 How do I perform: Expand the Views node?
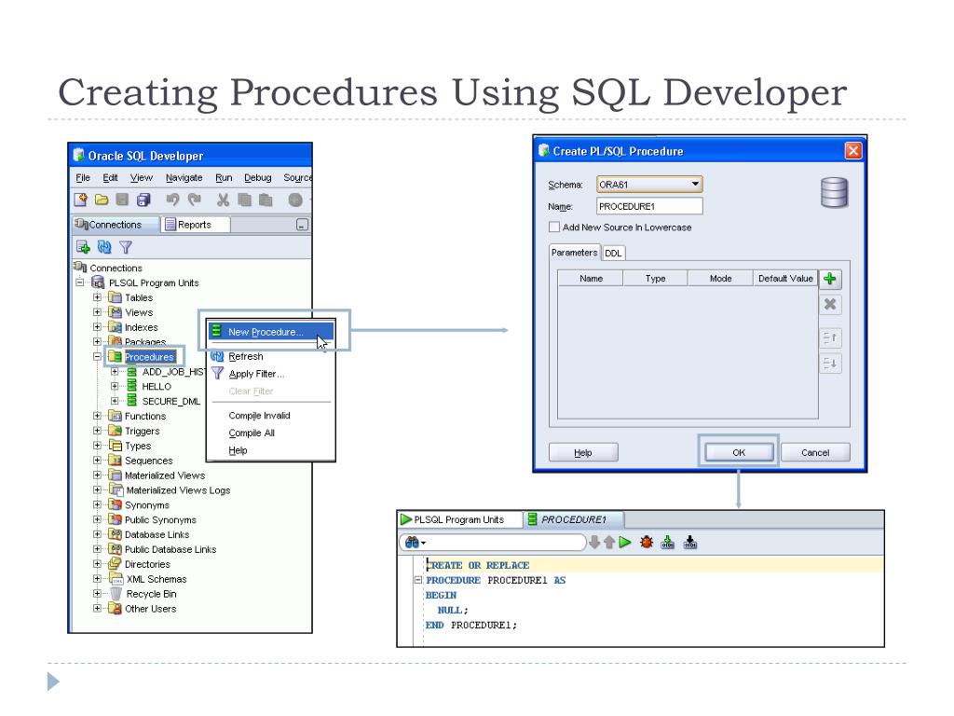(97, 311)
